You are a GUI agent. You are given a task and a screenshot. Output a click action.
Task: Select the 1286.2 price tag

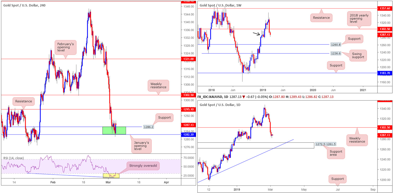(148, 127)
